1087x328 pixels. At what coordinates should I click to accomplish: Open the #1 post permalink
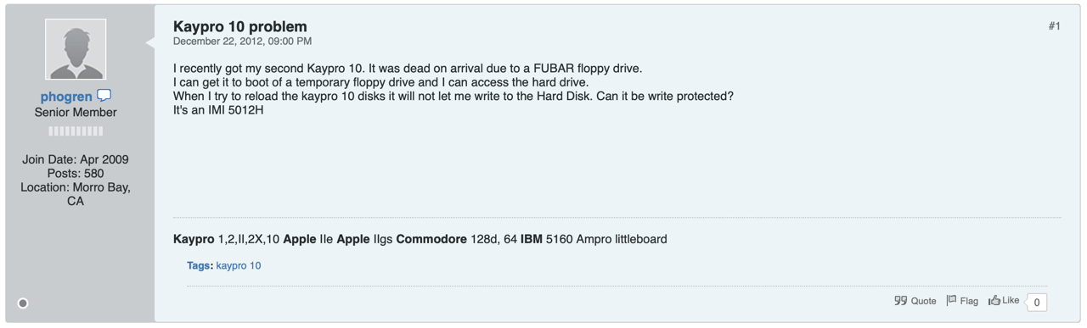[x=1054, y=26]
